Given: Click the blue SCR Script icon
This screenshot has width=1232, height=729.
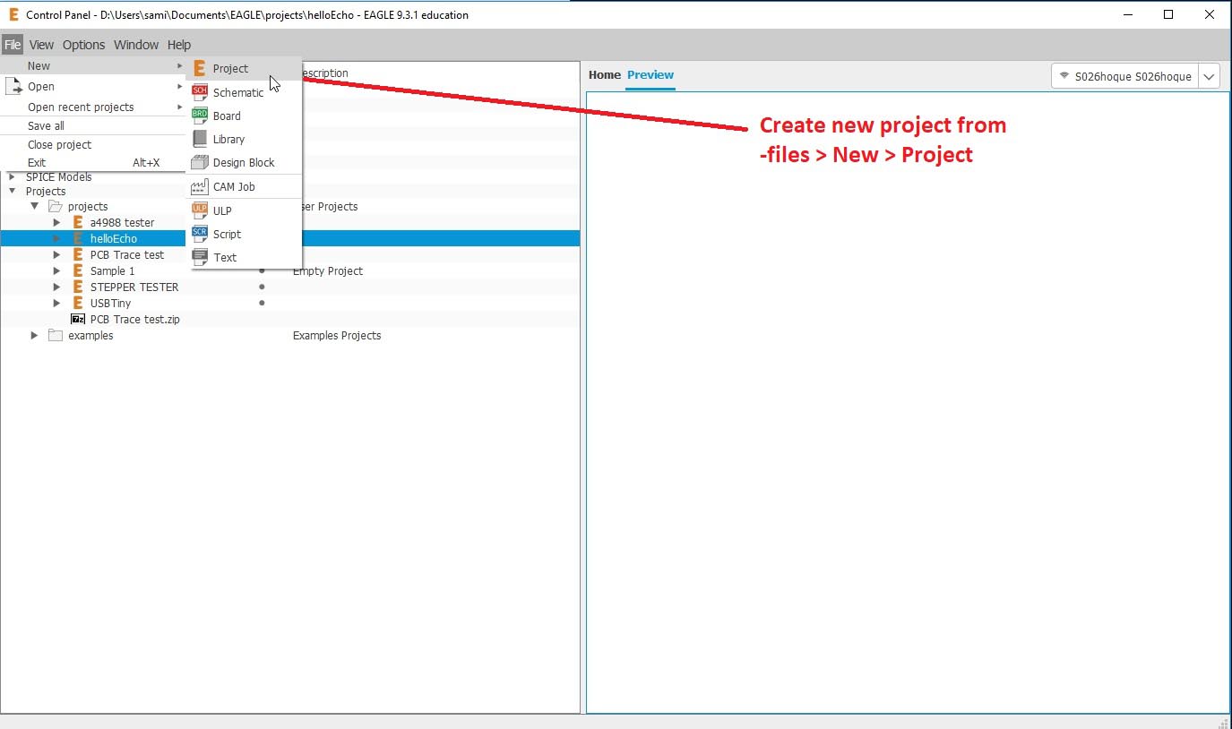Looking at the screenshot, I should tap(199, 233).
